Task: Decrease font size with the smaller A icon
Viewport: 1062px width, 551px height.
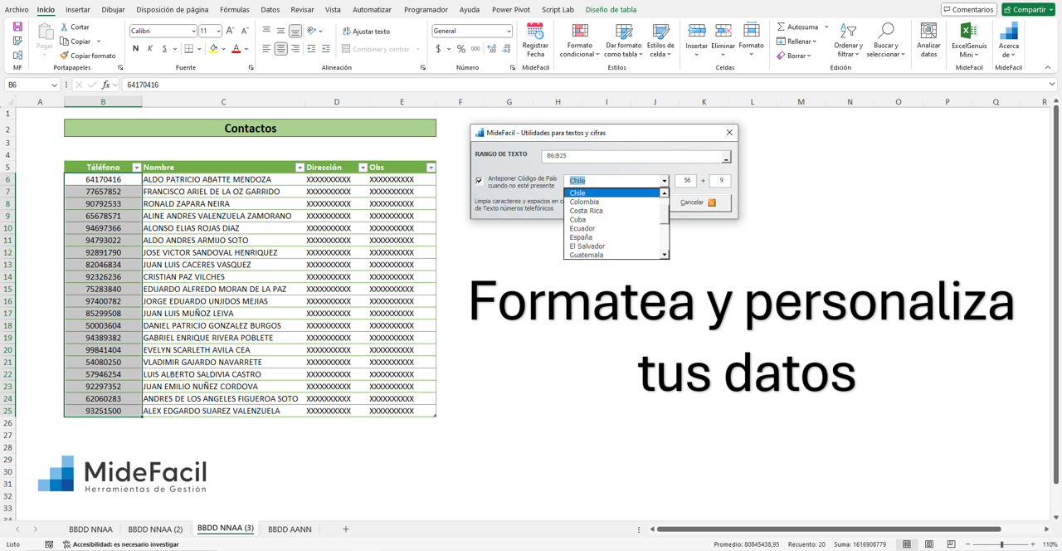Action: (x=245, y=31)
